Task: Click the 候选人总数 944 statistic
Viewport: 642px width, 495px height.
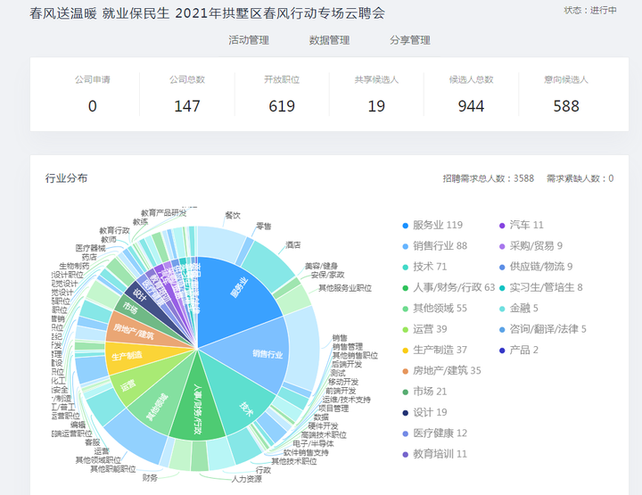Action: coord(471,95)
